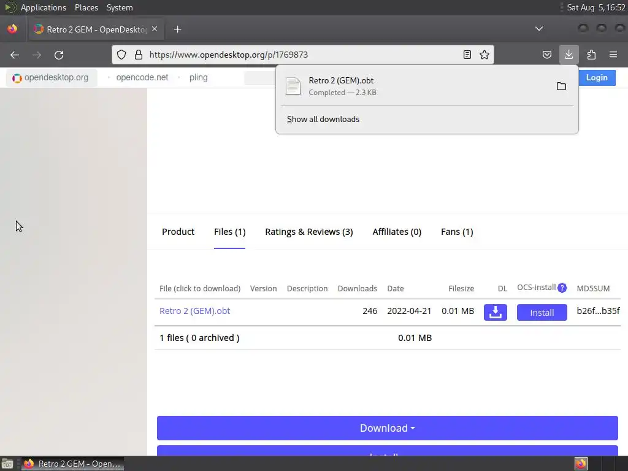This screenshot has width=628, height=471.
Task: Click the MD5SUM value b26f...b35f
Action: 598,311
